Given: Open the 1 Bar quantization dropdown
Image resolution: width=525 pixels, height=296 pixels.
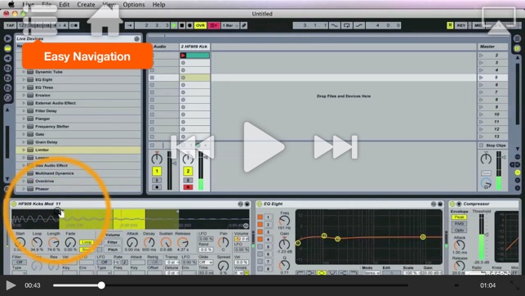Looking at the screenshot, I should (x=230, y=25).
